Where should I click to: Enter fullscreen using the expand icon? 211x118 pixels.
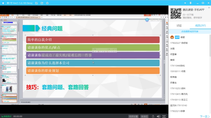[x=164, y=116]
